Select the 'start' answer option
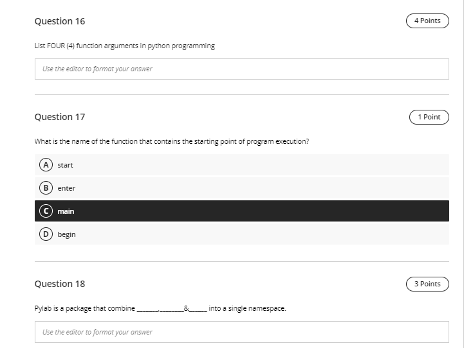Image resolution: width=464 pixels, height=348 pixels. tap(242, 165)
